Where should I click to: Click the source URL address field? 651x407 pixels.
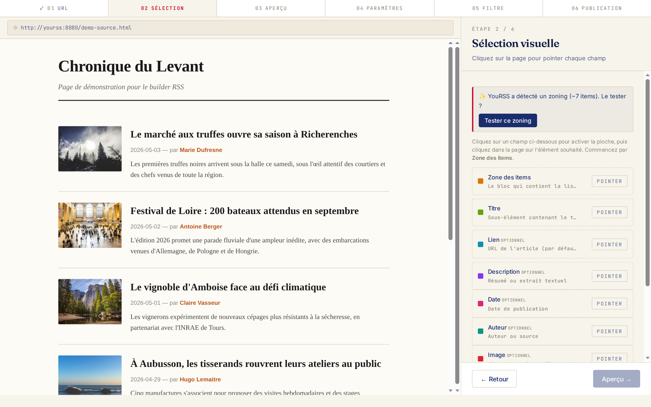click(230, 28)
